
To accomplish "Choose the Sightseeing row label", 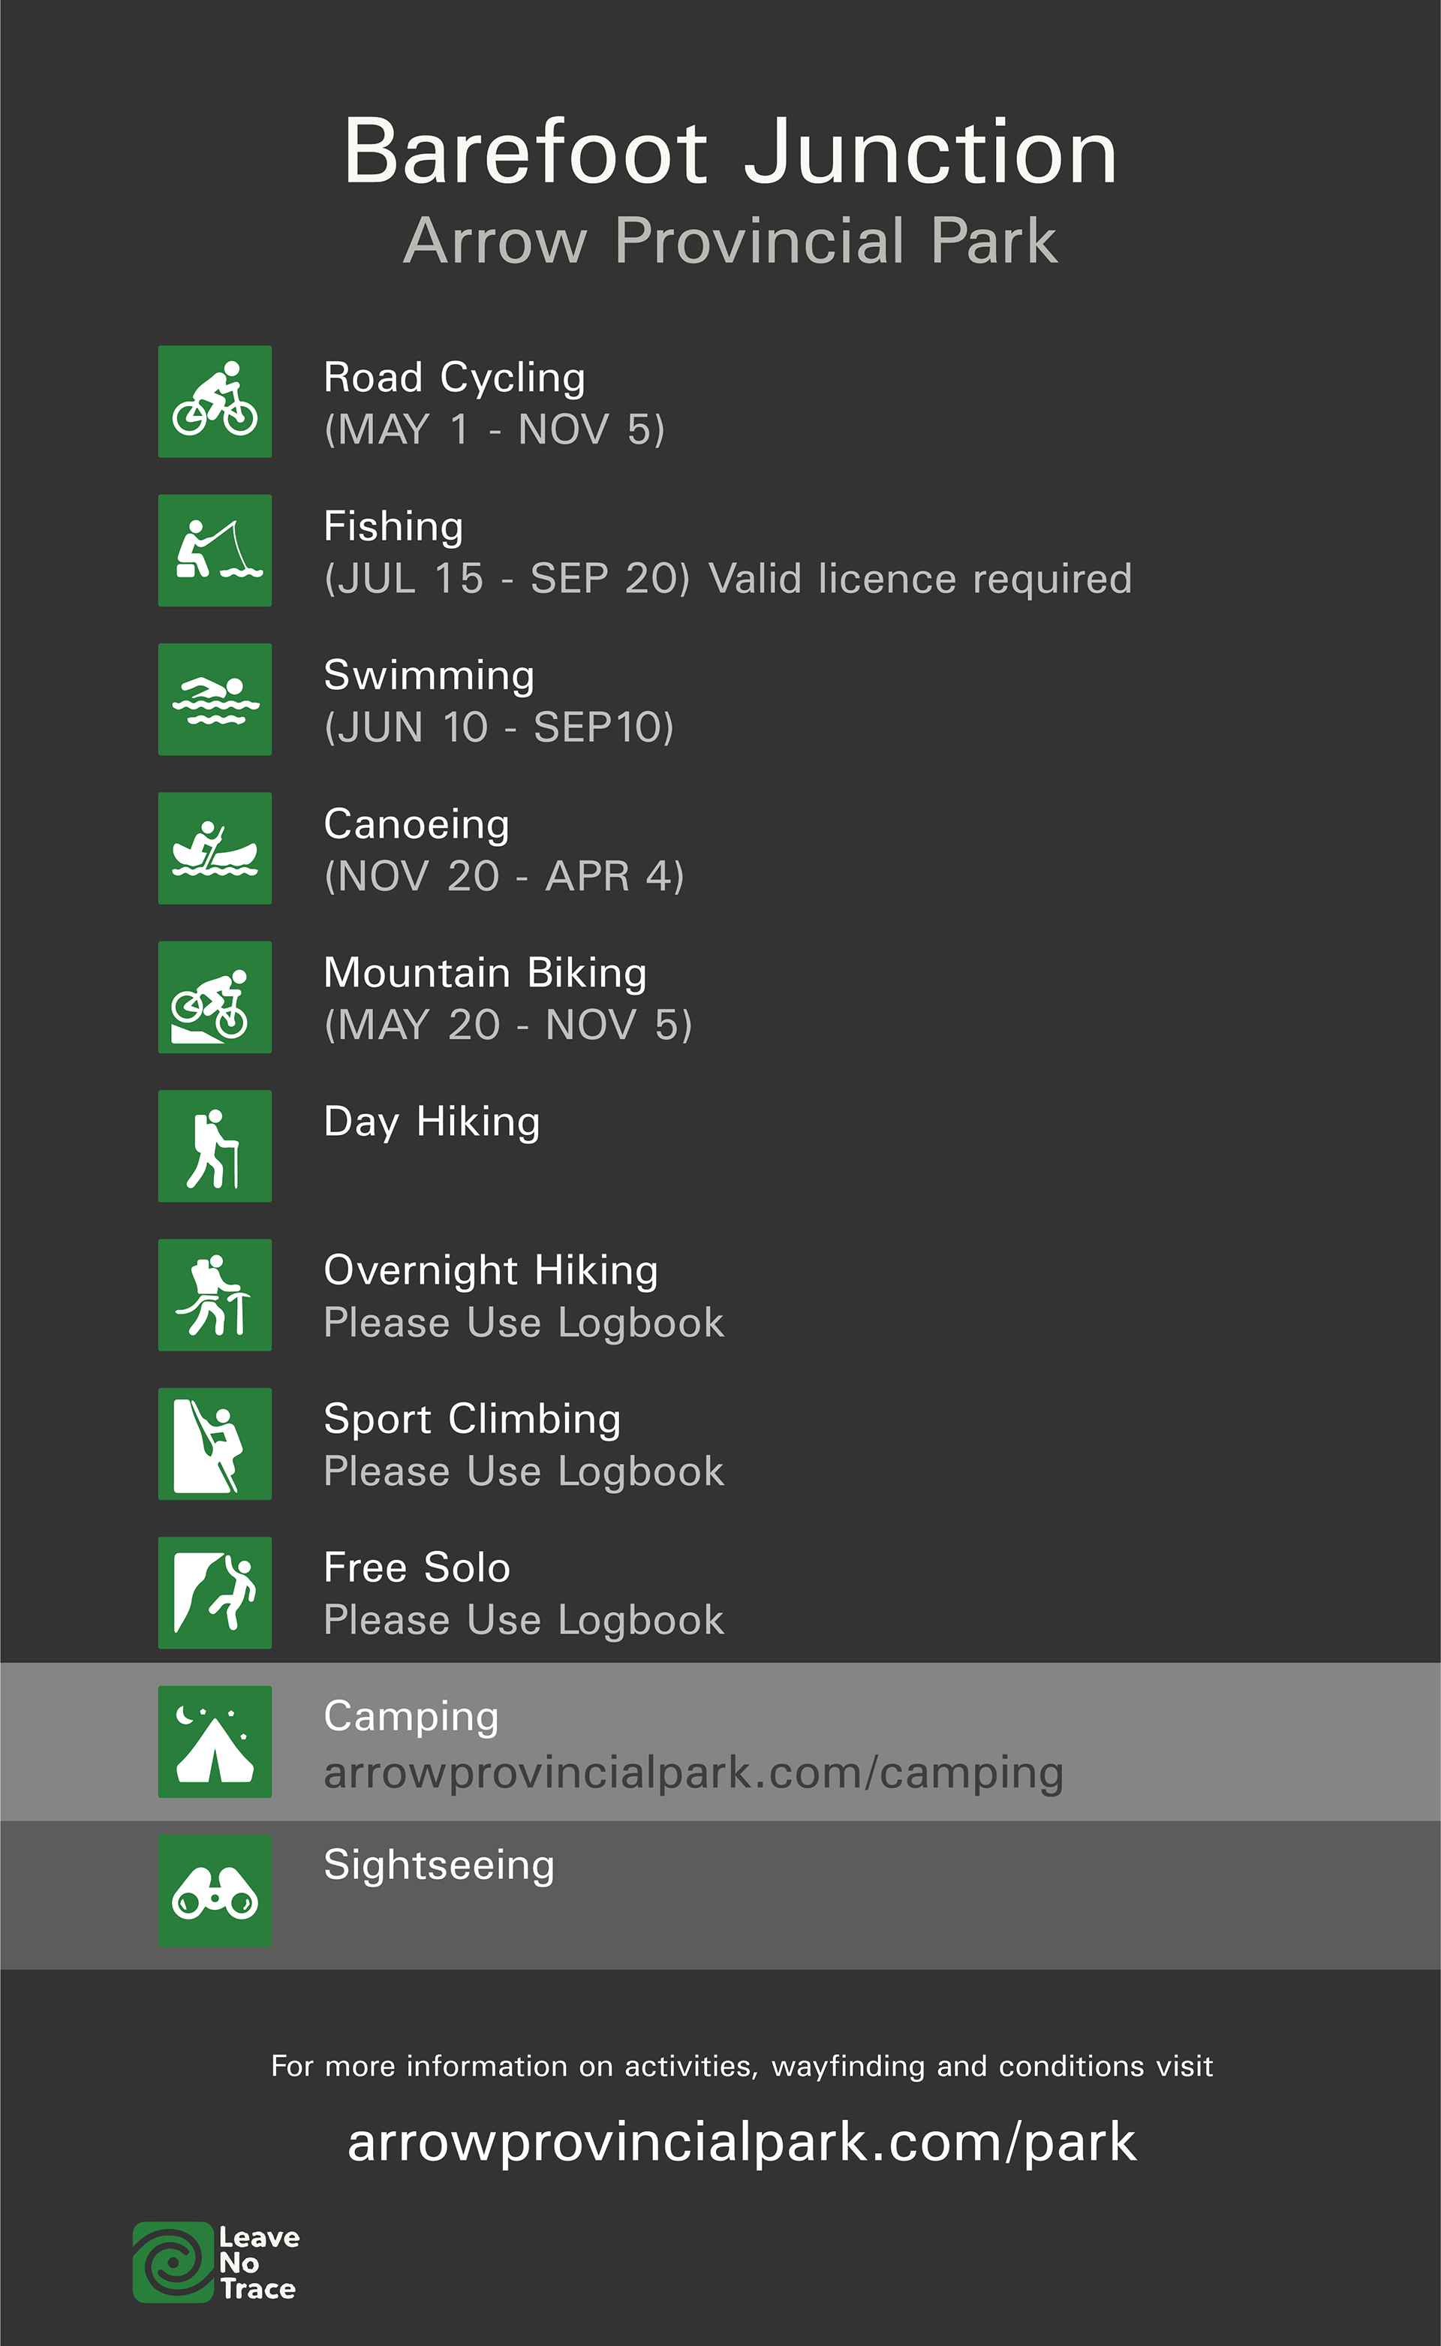I will (x=438, y=1865).
